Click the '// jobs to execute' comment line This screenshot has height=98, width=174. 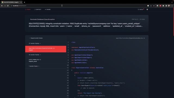tap(88, 88)
